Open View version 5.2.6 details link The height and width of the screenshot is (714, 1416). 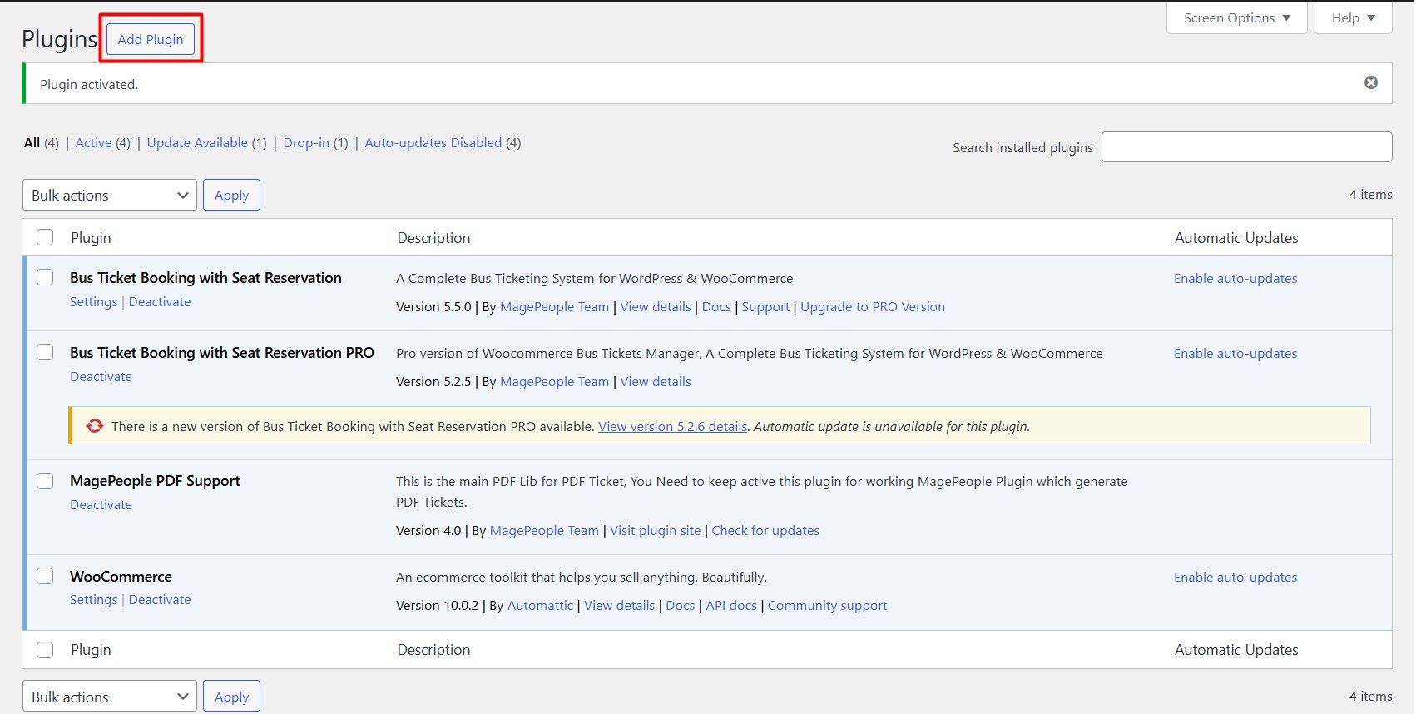click(672, 426)
